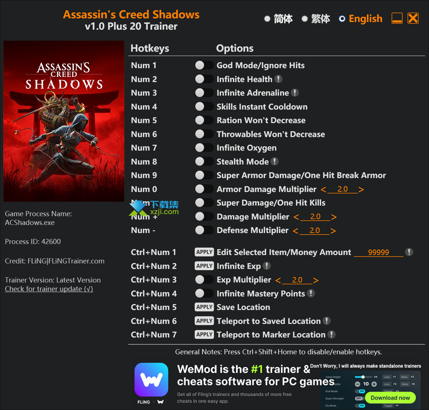Edit the Damage Multiplier value field

(315, 217)
